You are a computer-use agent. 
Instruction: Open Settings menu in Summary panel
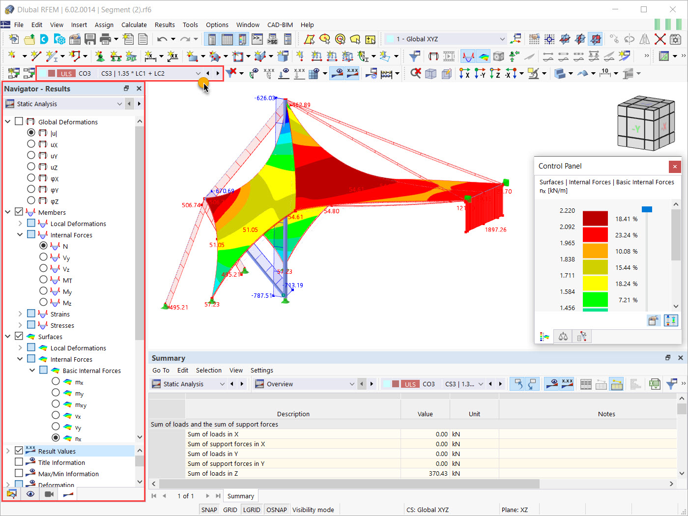click(262, 370)
